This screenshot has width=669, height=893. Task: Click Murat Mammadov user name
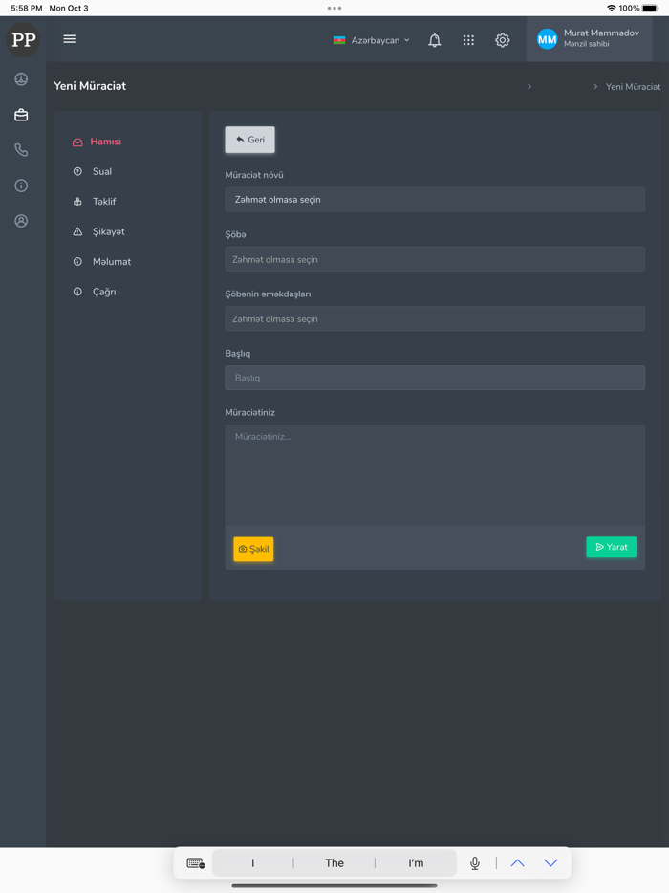pos(601,33)
